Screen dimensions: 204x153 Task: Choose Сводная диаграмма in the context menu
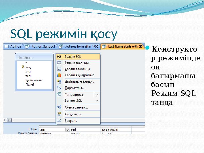[x=78, y=75]
